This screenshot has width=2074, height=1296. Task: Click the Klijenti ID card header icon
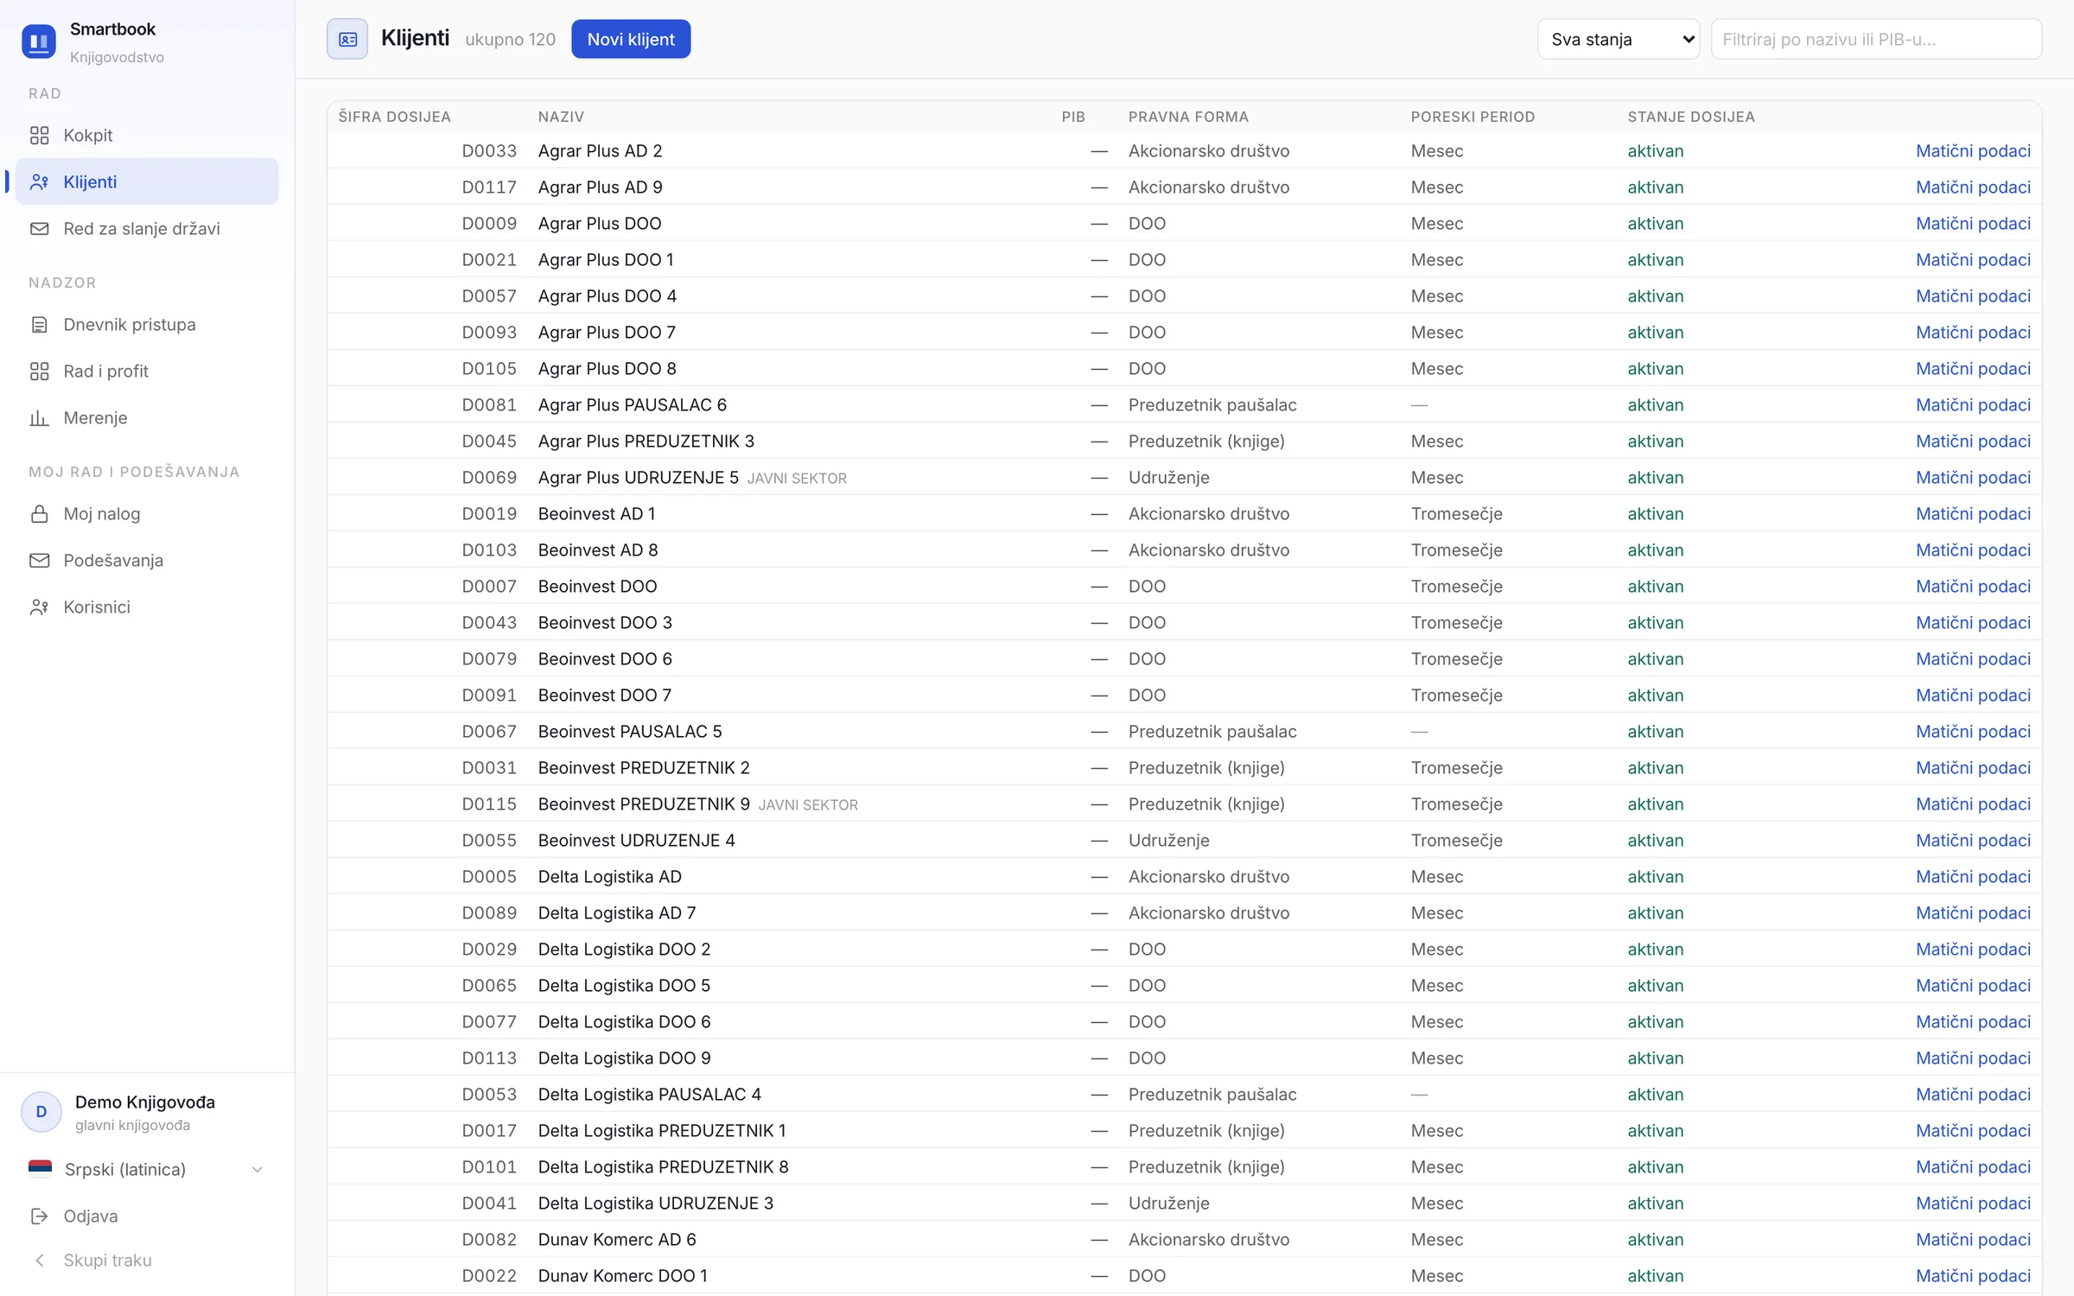click(347, 39)
